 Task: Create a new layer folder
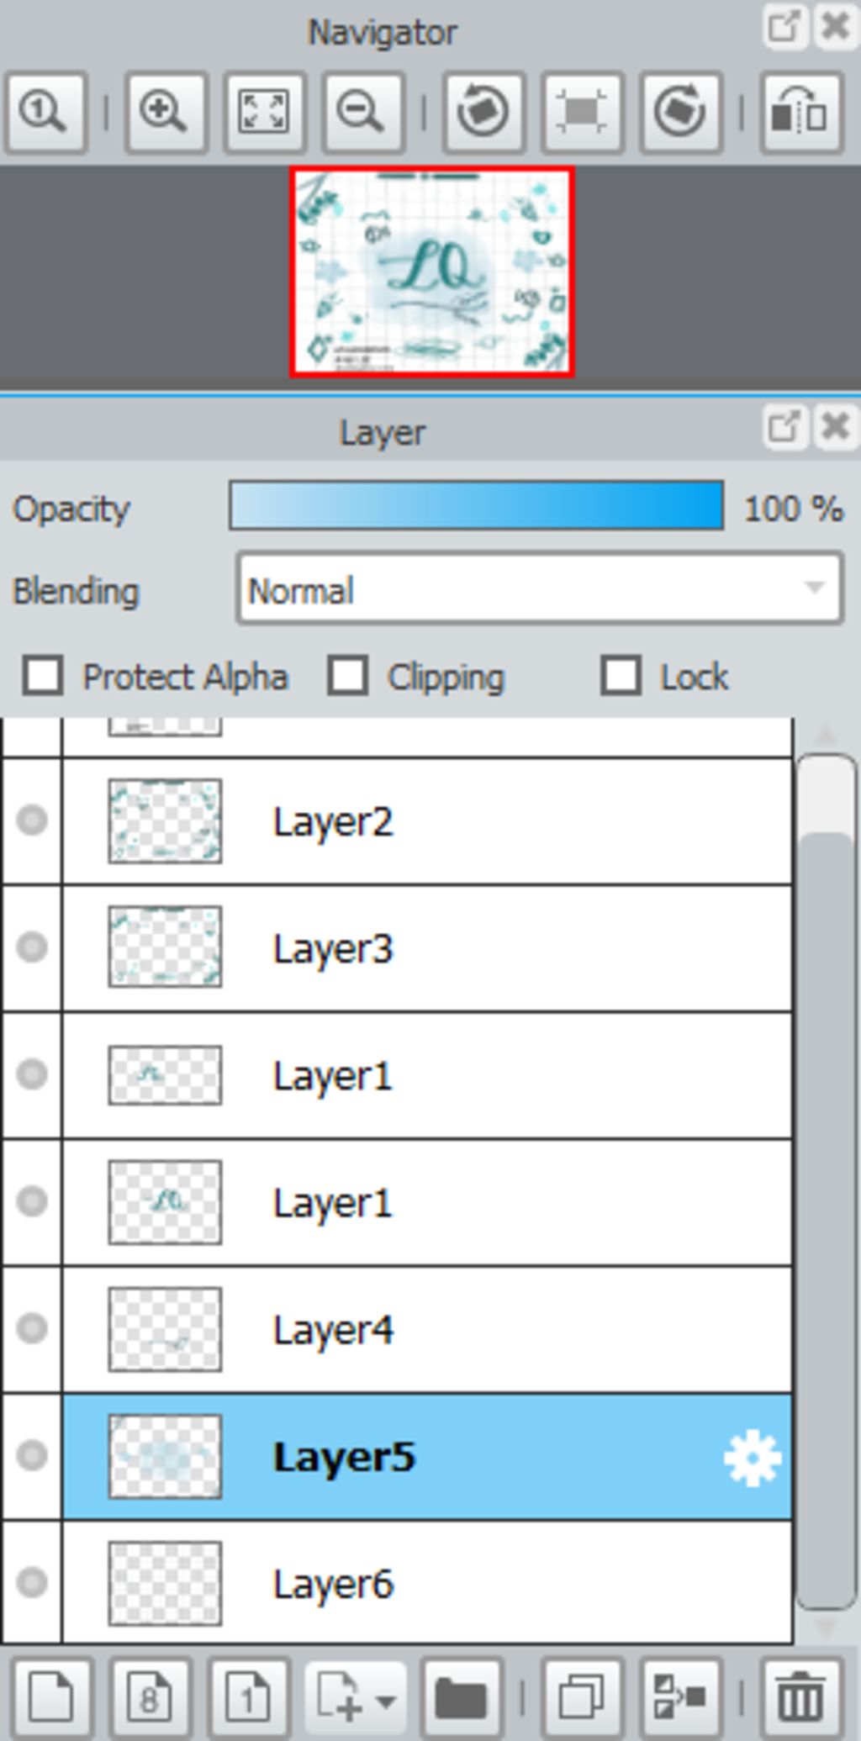coord(461,1699)
